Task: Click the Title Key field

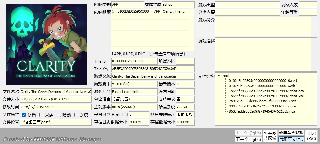Action: click(153, 69)
